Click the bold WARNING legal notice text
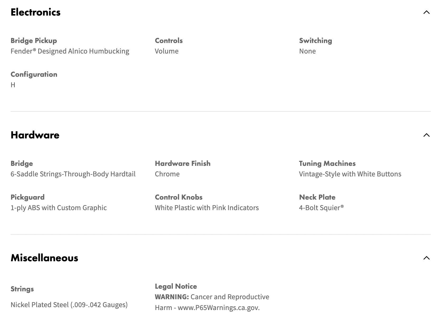The height and width of the screenshot is (319, 444). coord(172,297)
